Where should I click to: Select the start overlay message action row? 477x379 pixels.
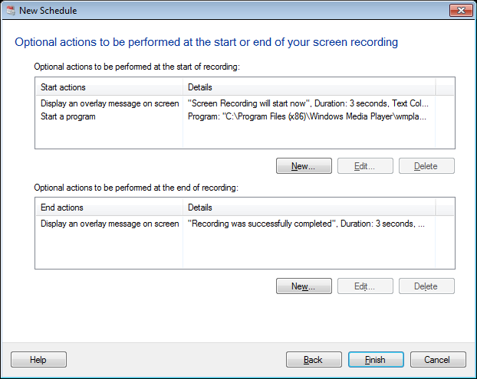(109, 103)
